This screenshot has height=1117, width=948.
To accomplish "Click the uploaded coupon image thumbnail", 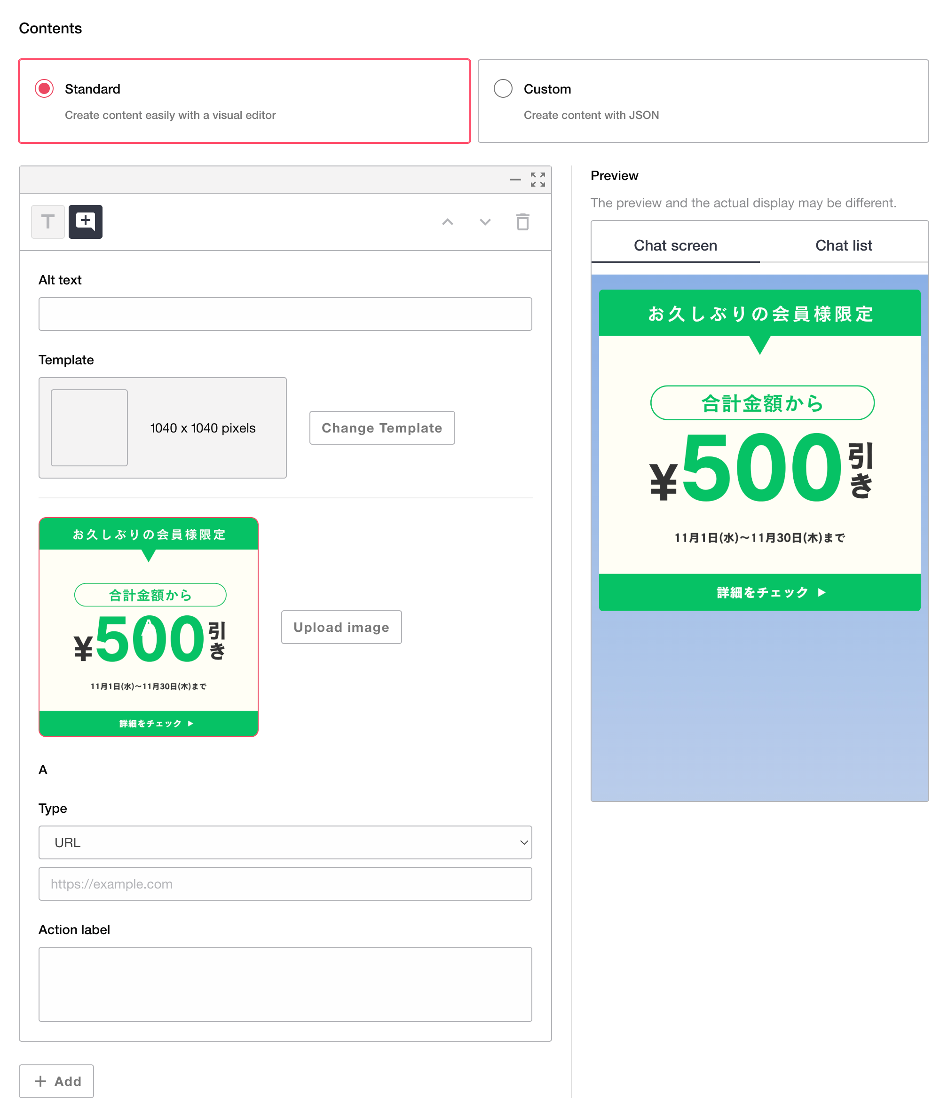I will tap(148, 627).
